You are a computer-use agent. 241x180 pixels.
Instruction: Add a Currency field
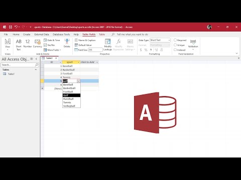(x=38, y=43)
